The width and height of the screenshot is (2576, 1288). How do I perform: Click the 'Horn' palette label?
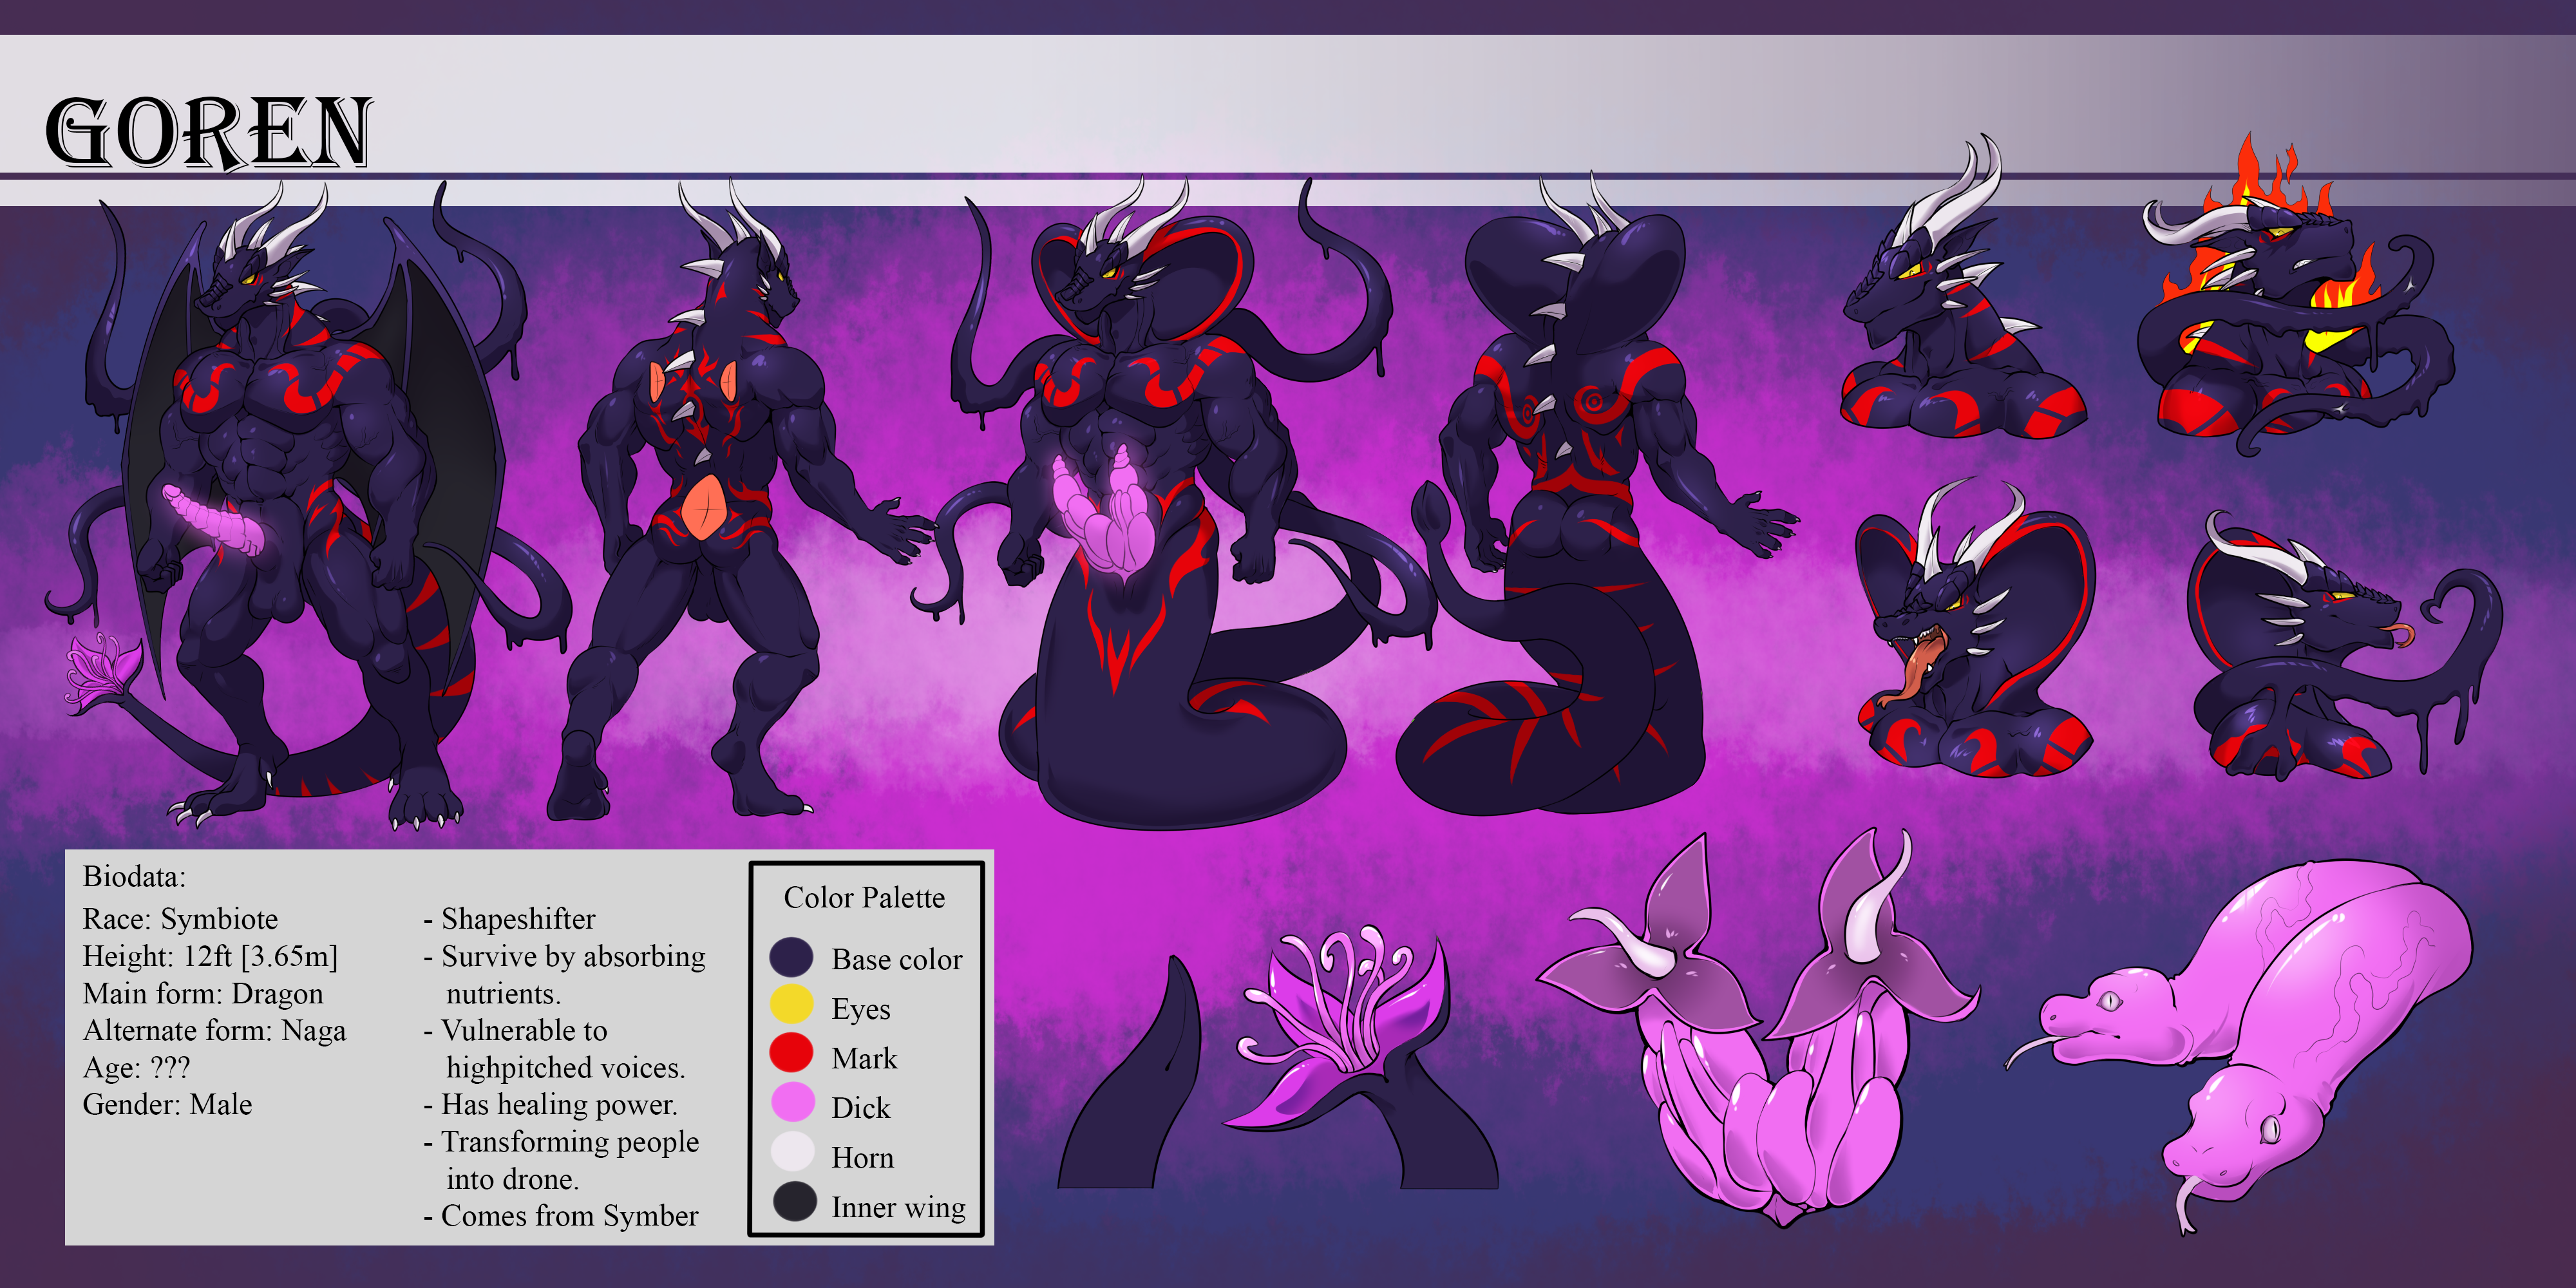coord(862,1157)
